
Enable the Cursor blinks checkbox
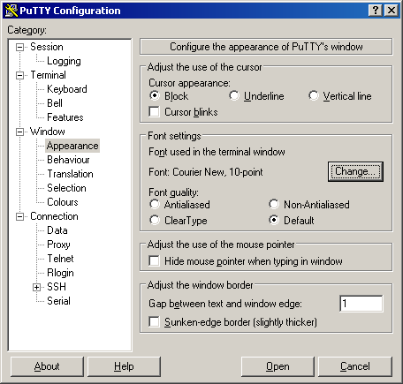point(155,112)
